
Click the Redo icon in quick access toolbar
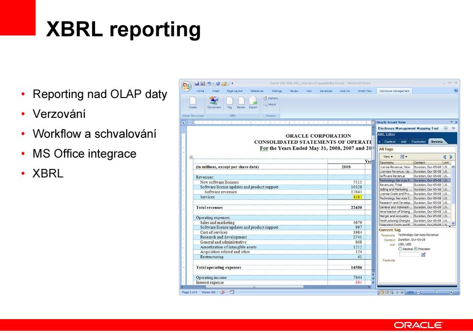pyautogui.click(x=218, y=84)
